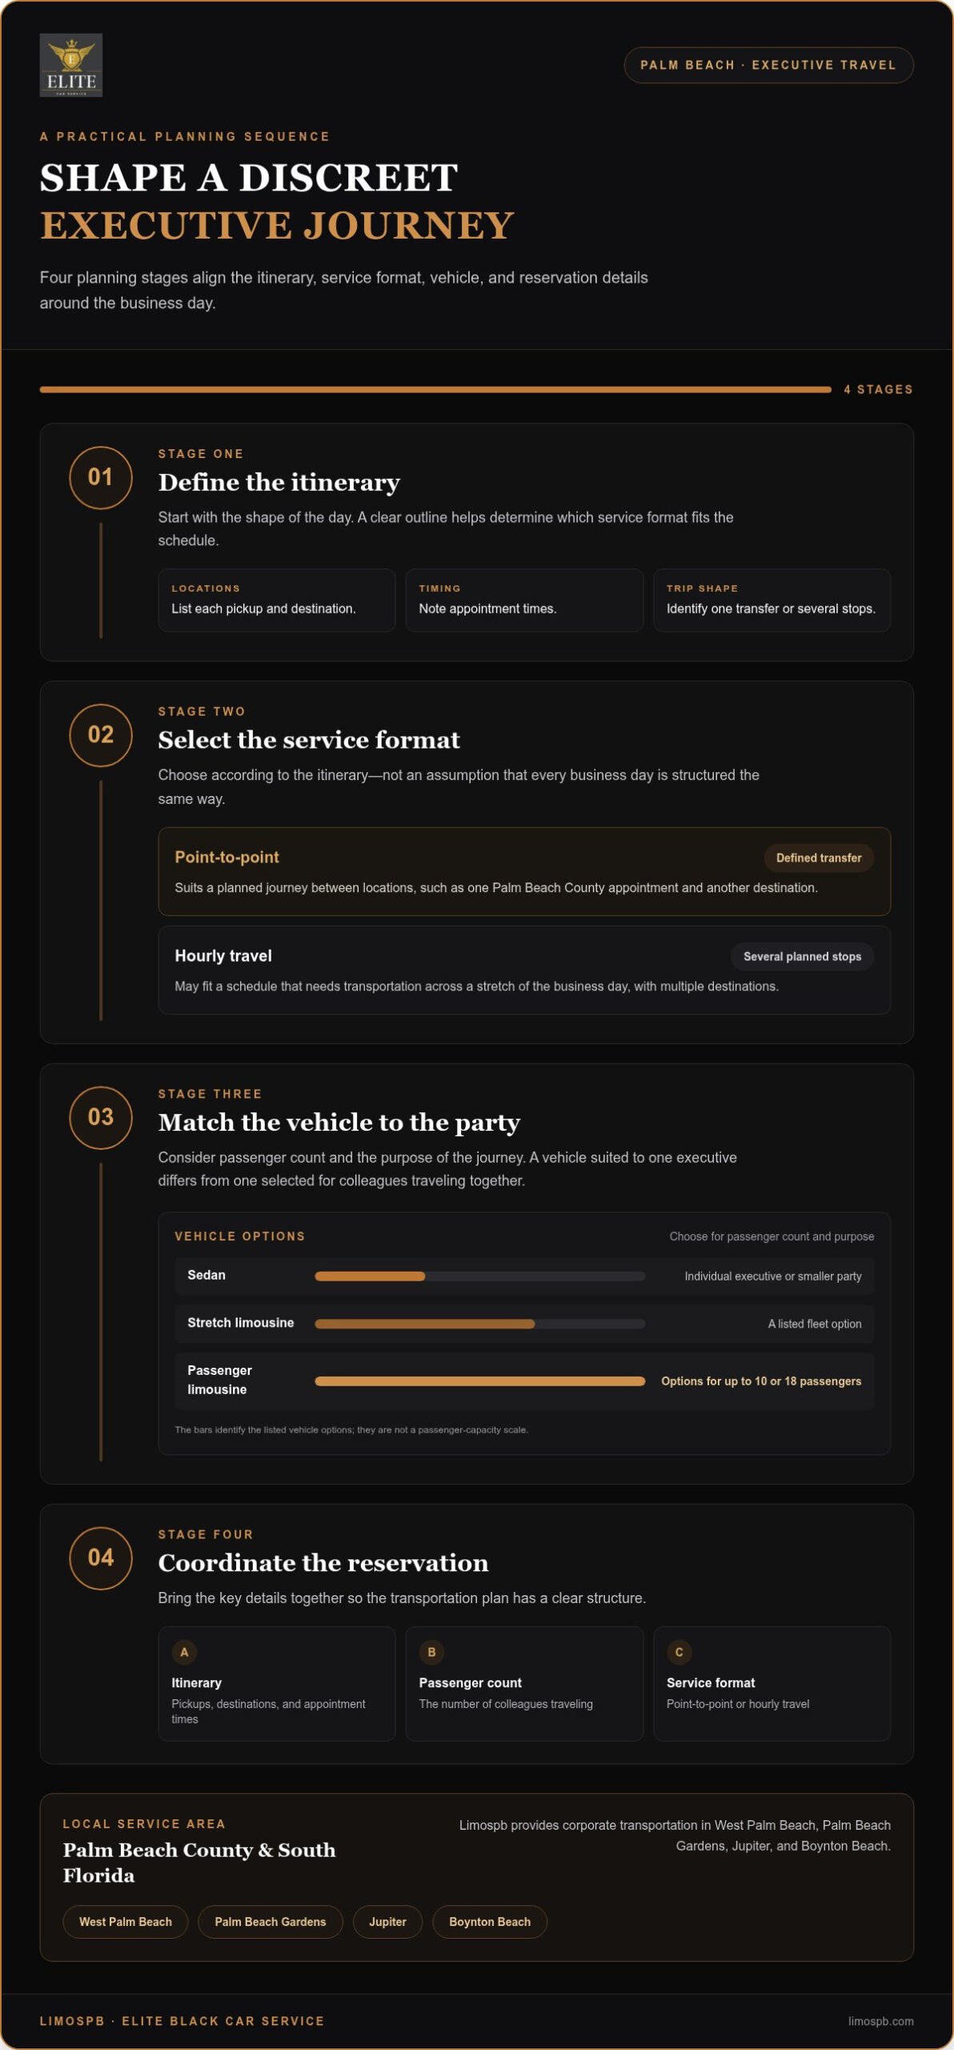Open the limospb.com footer link
954x2050 pixels.
(x=880, y=2021)
